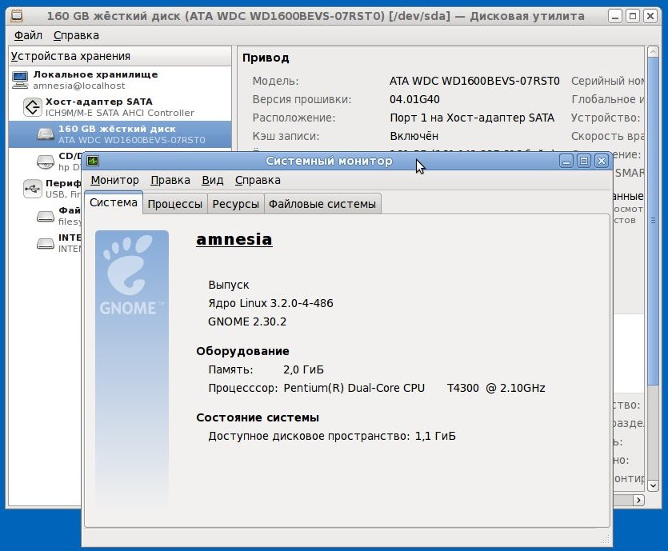Click the amnesia hostname heading
The width and height of the screenshot is (668, 551).
pos(234,239)
